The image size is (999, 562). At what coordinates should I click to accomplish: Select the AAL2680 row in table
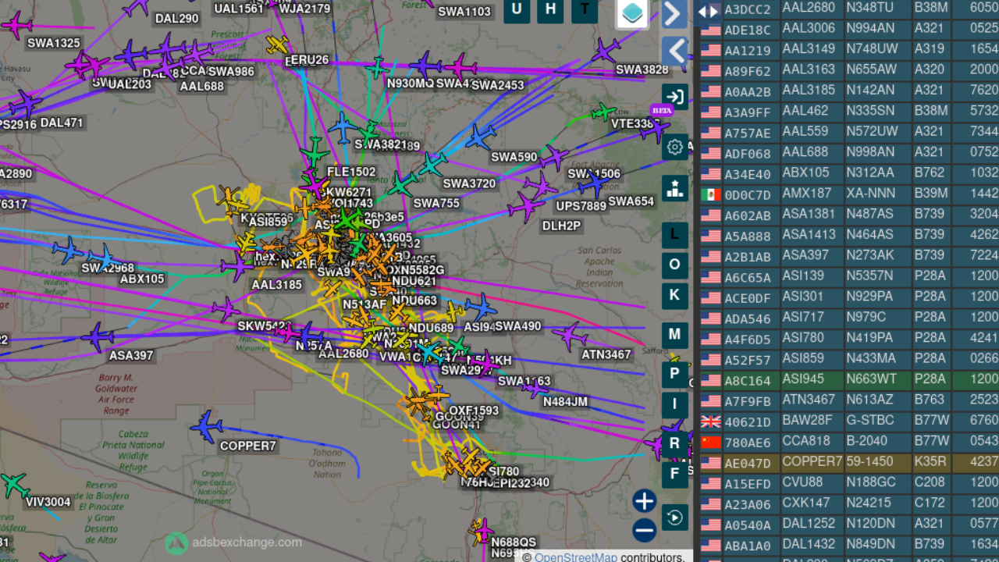coord(849,8)
